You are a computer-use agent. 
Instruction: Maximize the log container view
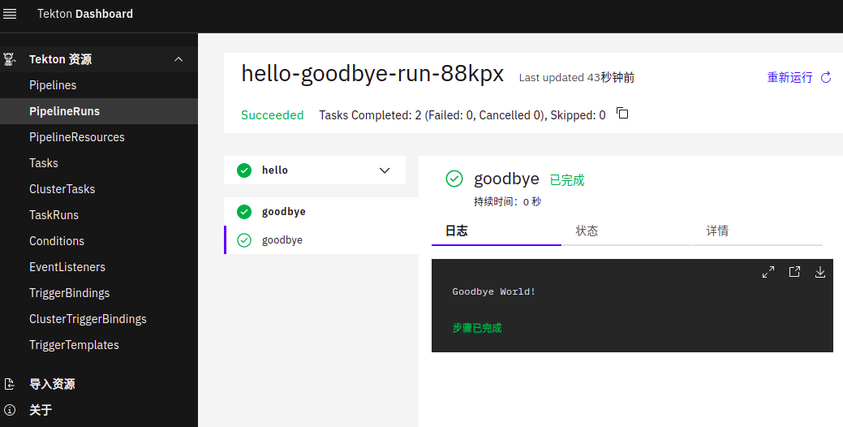point(768,272)
